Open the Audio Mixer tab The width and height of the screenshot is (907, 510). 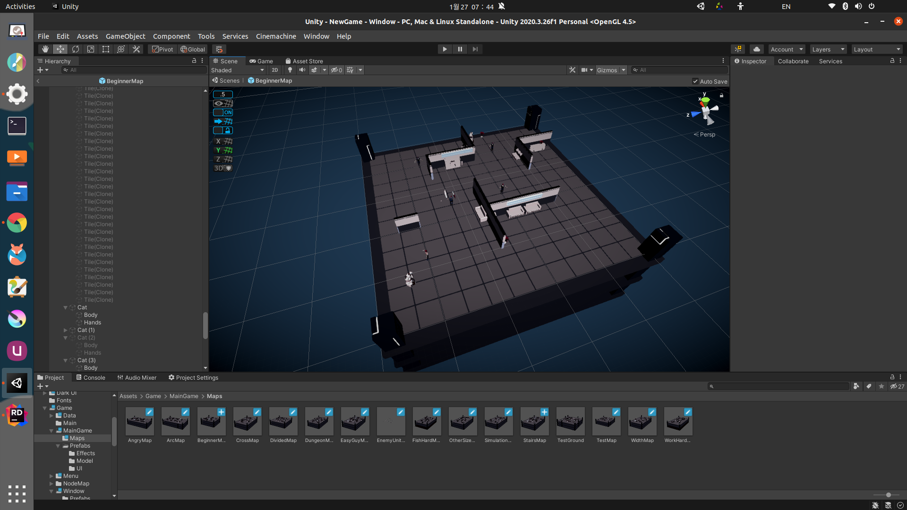[x=137, y=377]
